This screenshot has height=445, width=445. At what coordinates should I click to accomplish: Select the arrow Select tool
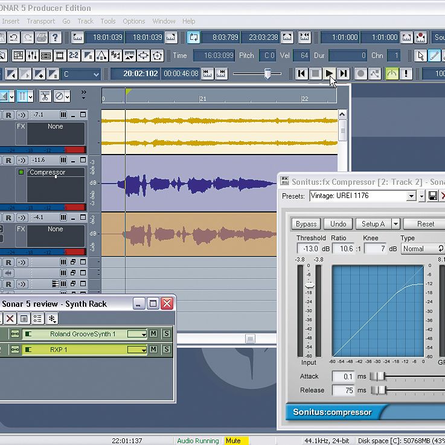click(421, 56)
